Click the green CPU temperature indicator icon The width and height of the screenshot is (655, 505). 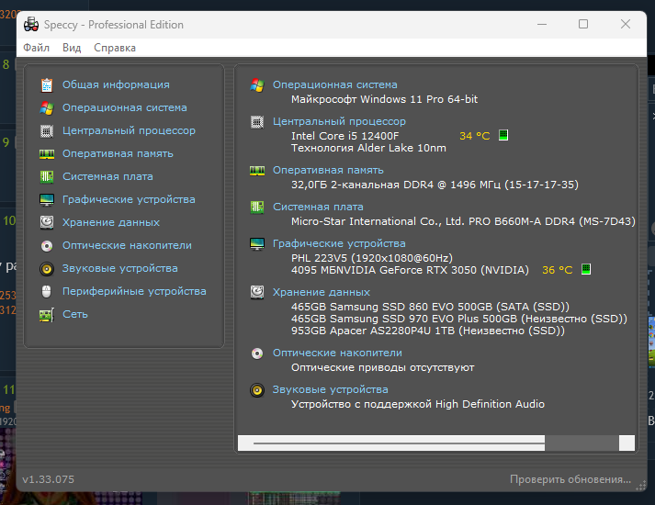click(503, 135)
